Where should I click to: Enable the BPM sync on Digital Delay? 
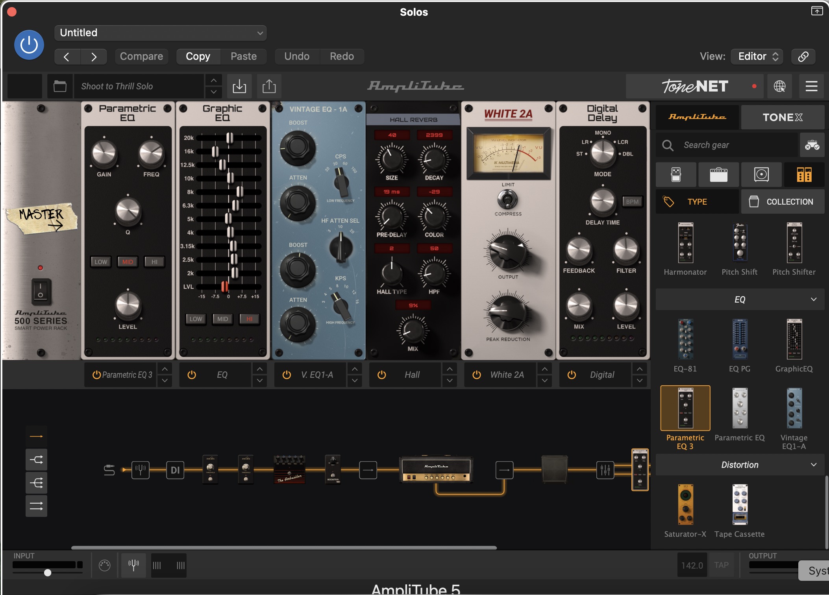(x=632, y=201)
